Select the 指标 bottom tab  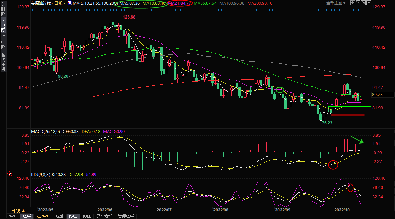coord(13,216)
